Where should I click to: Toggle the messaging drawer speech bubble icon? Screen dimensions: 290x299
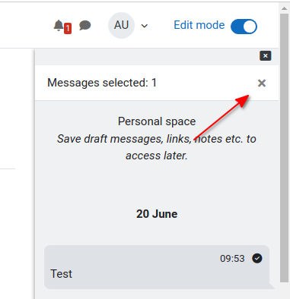click(84, 26)
